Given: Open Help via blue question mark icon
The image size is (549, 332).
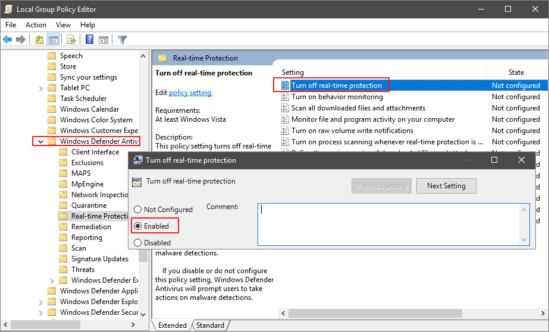Looking at the screenshot, I should tap(89, 40).
